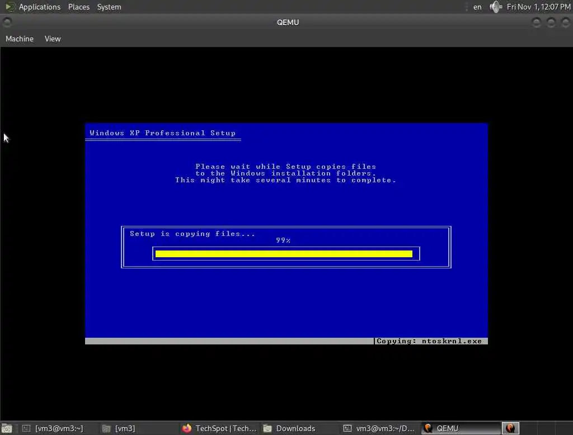Close the QEMU window
Screen dimensions: 573x435
565,23
